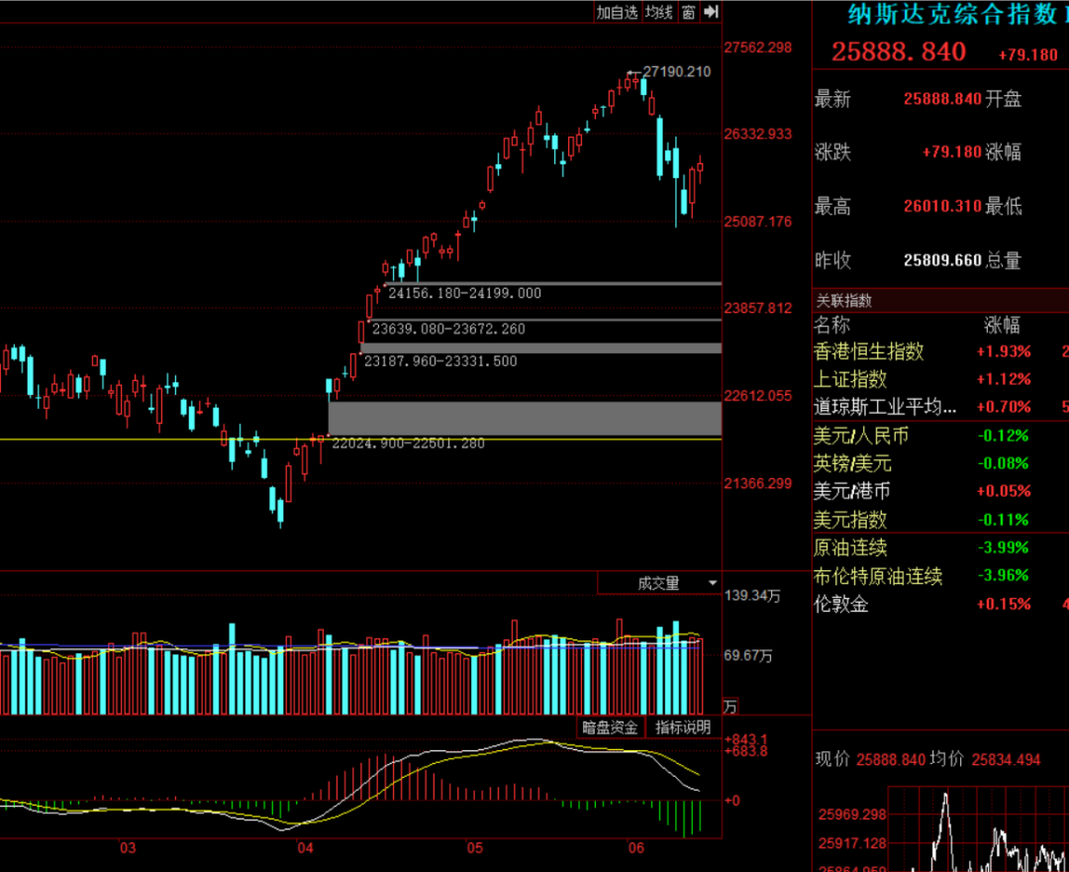Click the 名称 column header
This screenshot has height=872, width=1069.
coord(831,325)
